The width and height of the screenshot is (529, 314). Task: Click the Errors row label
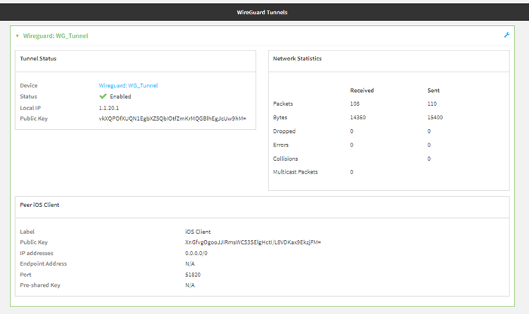280,145
